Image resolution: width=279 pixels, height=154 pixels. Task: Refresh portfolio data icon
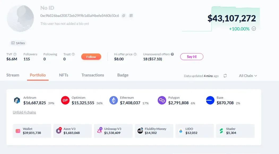tap(225, 76)
